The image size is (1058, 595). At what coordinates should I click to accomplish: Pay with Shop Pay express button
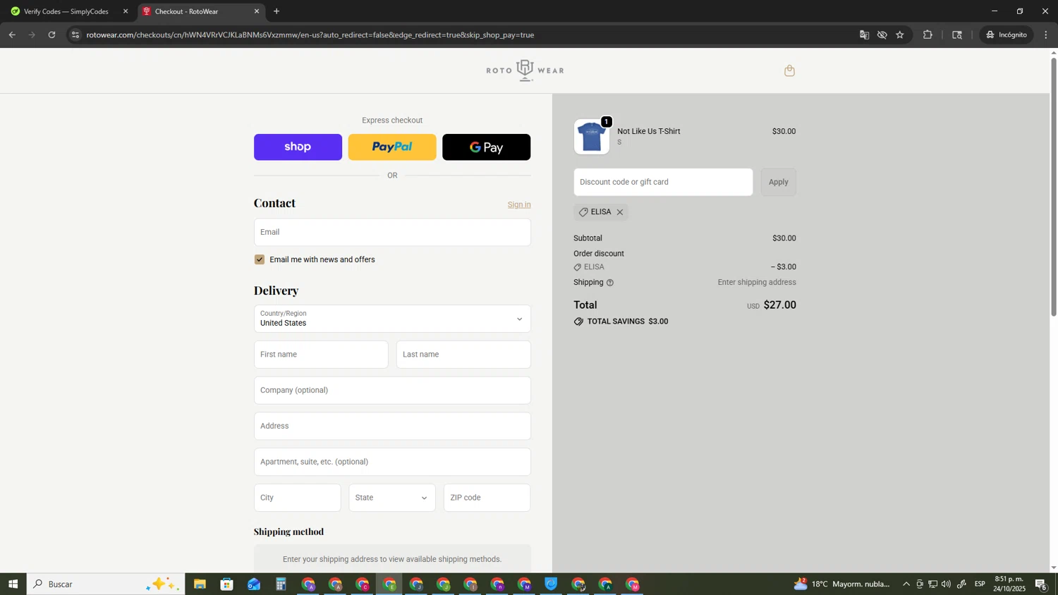[x=298, y=147]
